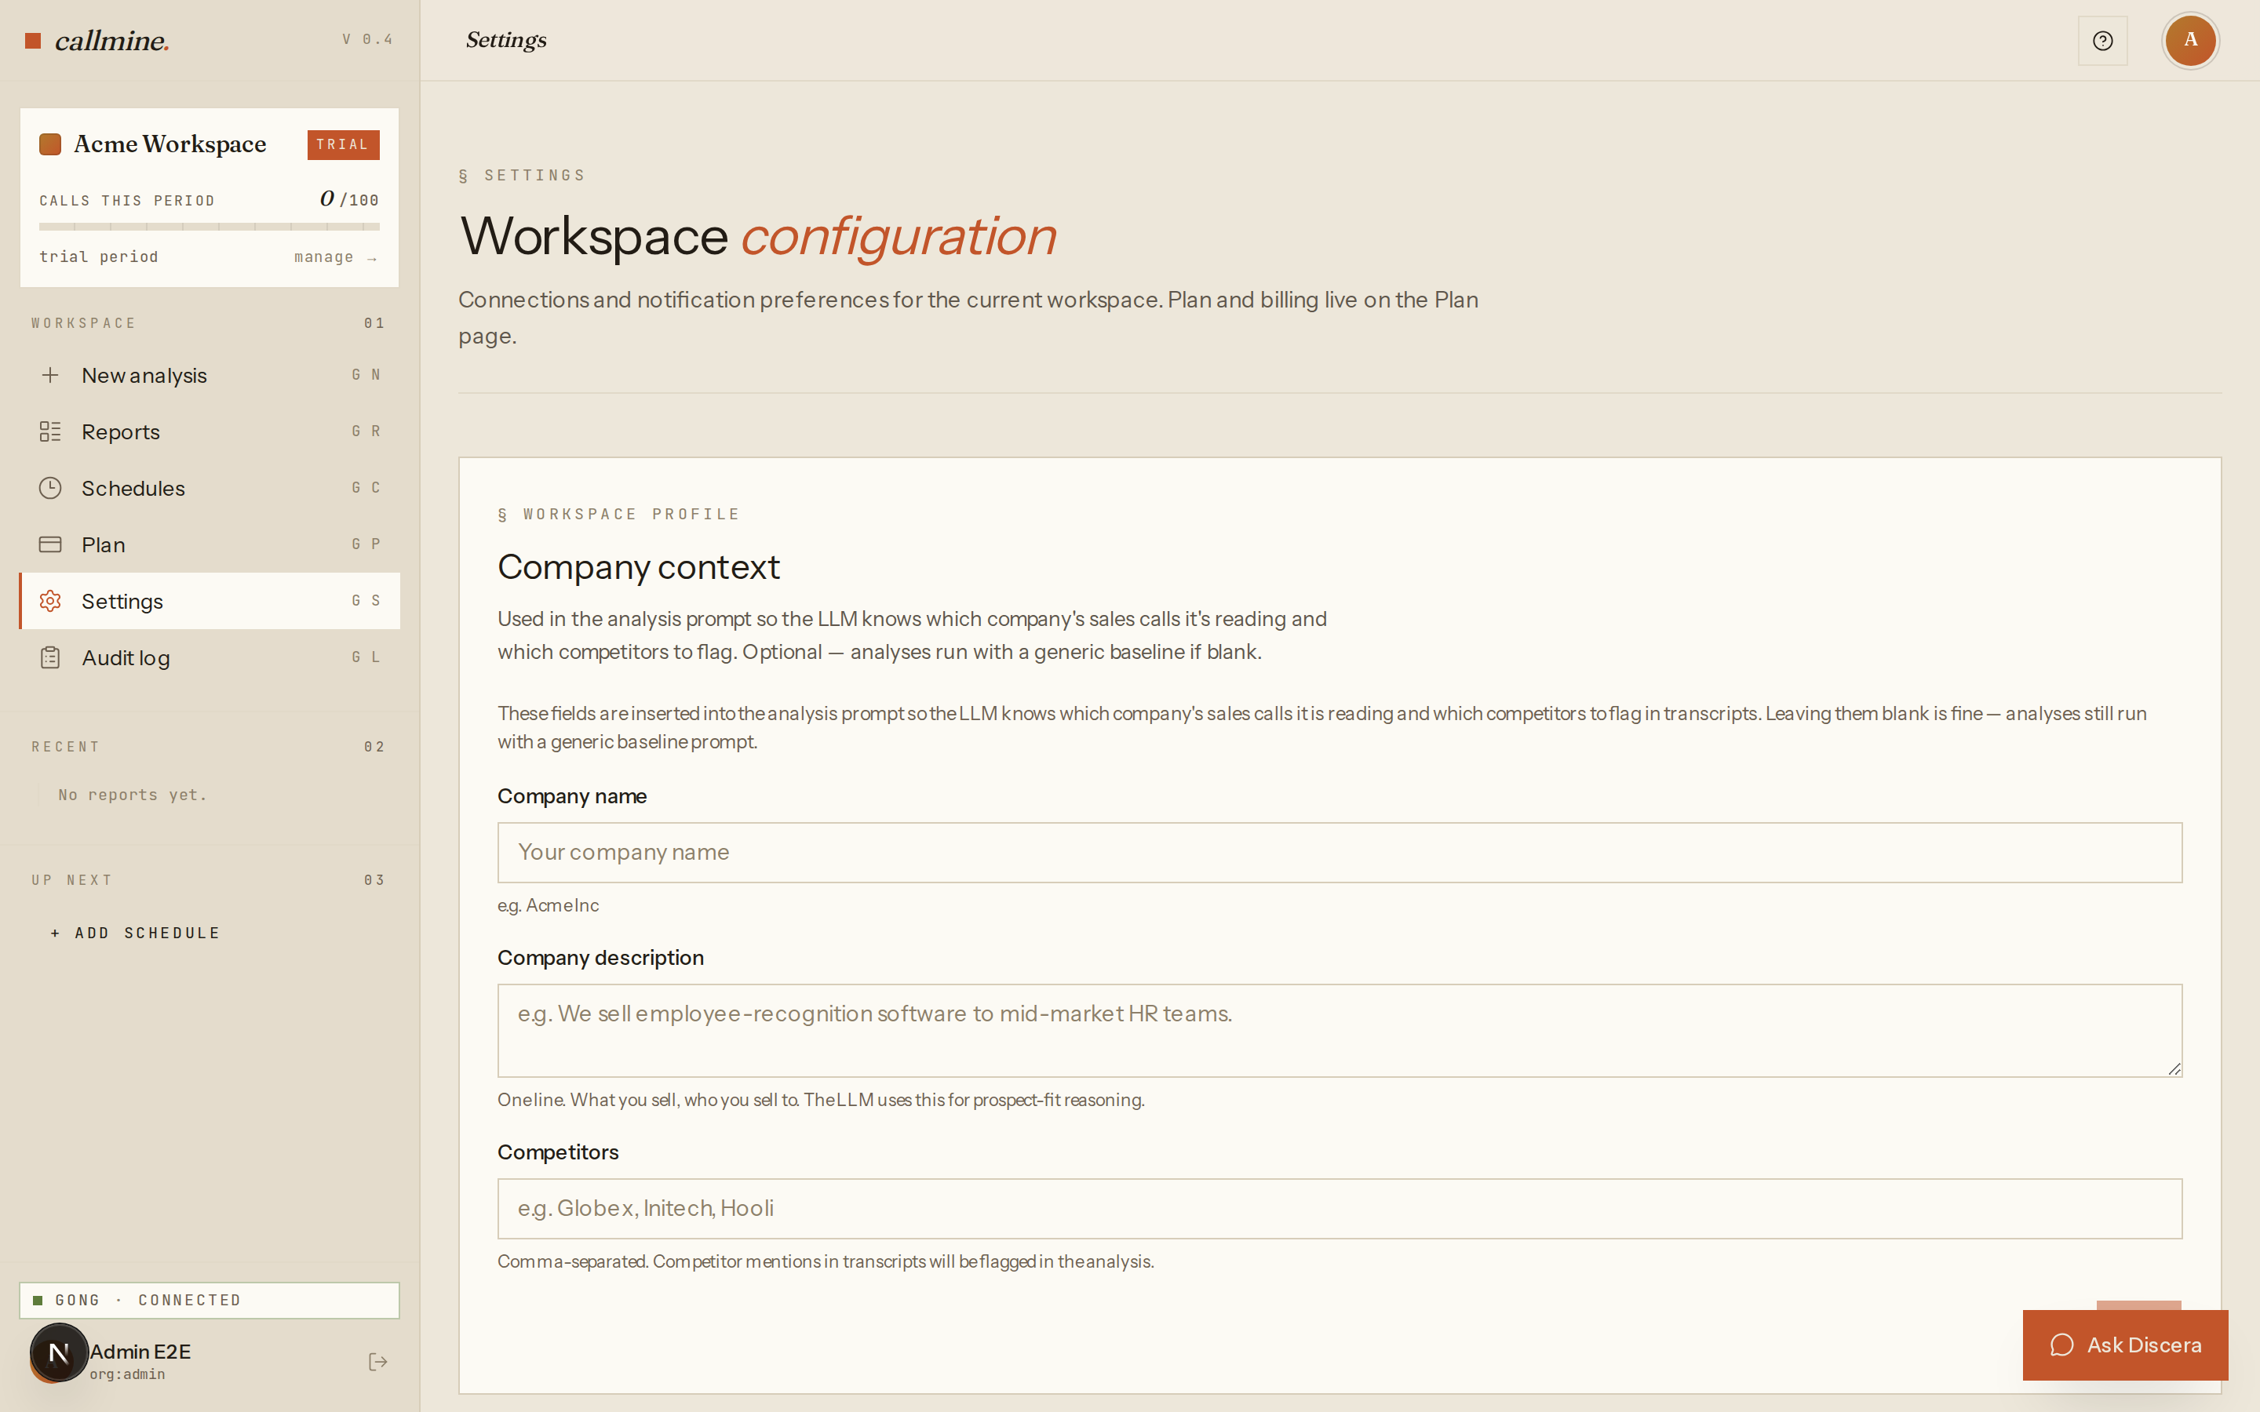This screenshot has width=2260, height=1412.
Task: Open the user avatar A menu
Action: pyautogui.click(x=2190, y=40)
